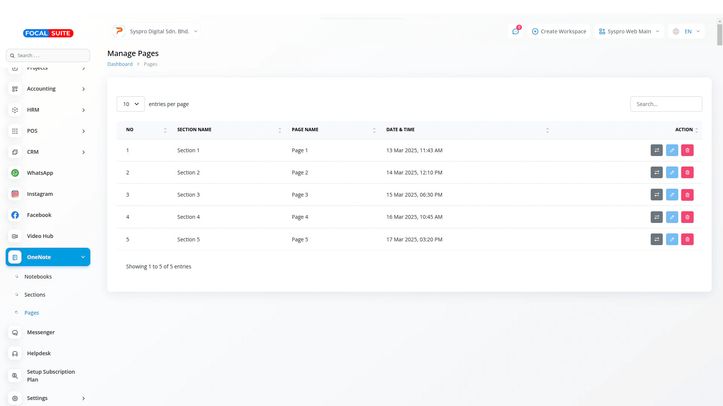Viewport: 723px width, 406px height.
Task: Click the edit pencil icon for Page 4
Action: (x=672, y=217)
